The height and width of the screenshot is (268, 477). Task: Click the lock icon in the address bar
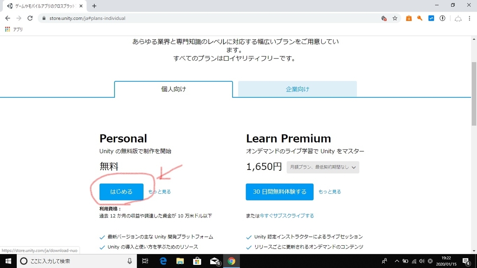point(43,18)
